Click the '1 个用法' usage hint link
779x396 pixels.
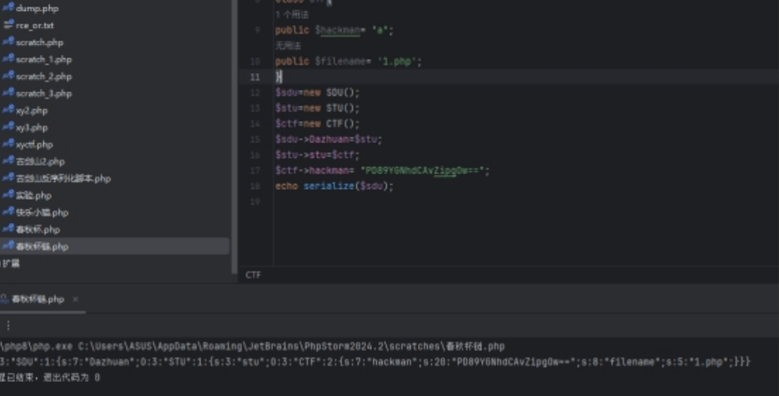coord(291,15)
